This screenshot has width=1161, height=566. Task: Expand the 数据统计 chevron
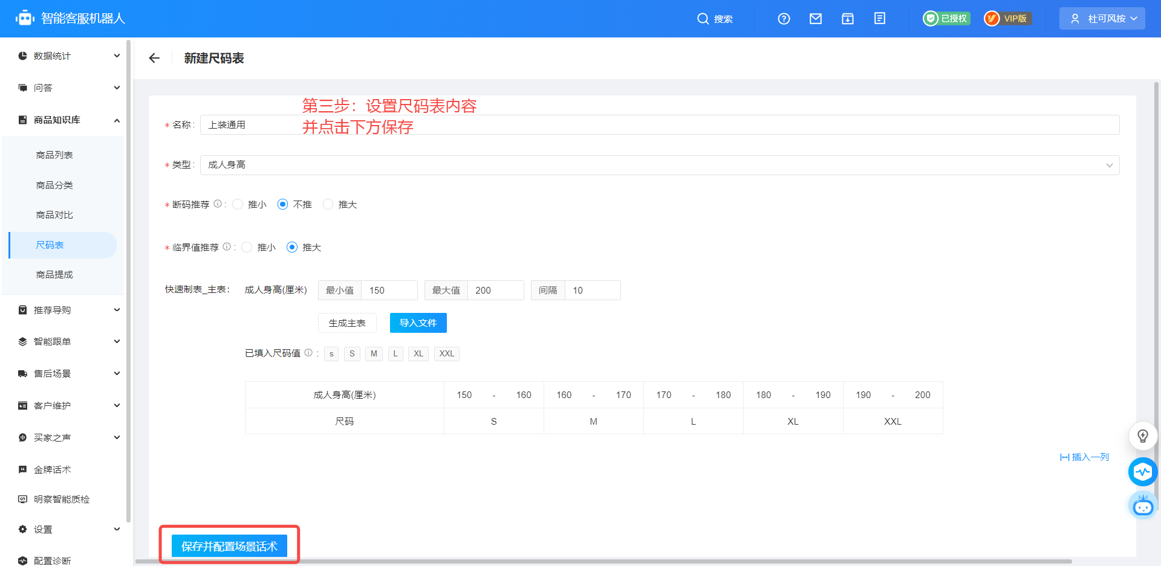click(x=117, y=56)
